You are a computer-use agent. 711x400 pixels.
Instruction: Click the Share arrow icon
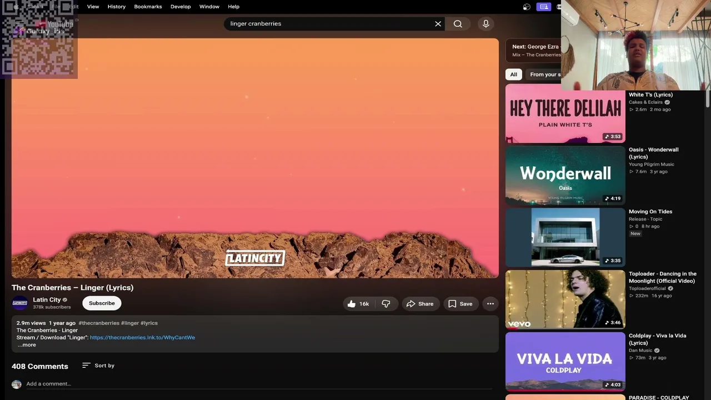411,304
